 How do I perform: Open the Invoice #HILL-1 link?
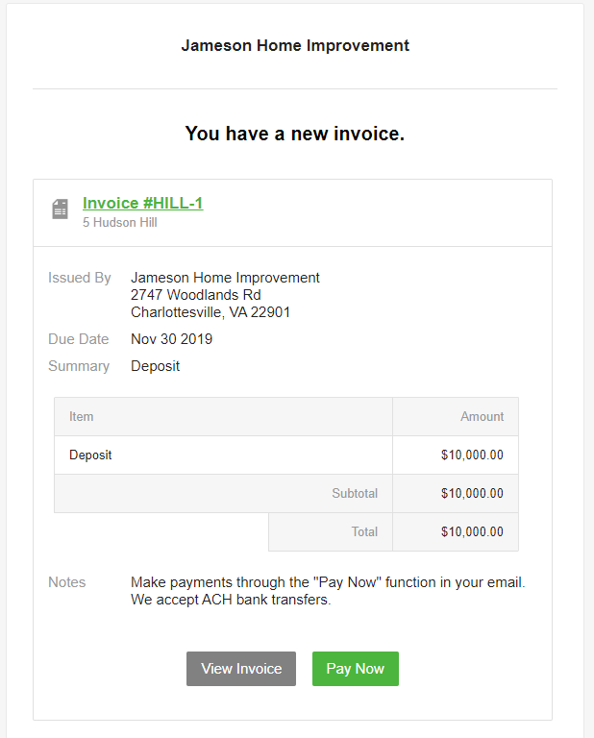pos(142,203)
